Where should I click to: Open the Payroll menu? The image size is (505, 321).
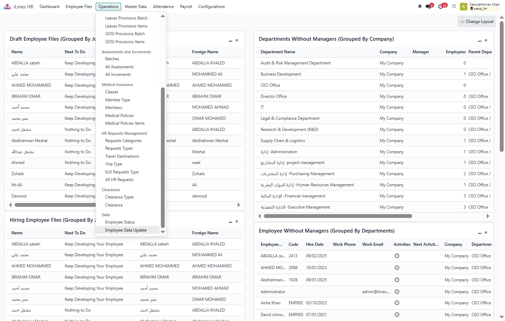coord(186,7)
